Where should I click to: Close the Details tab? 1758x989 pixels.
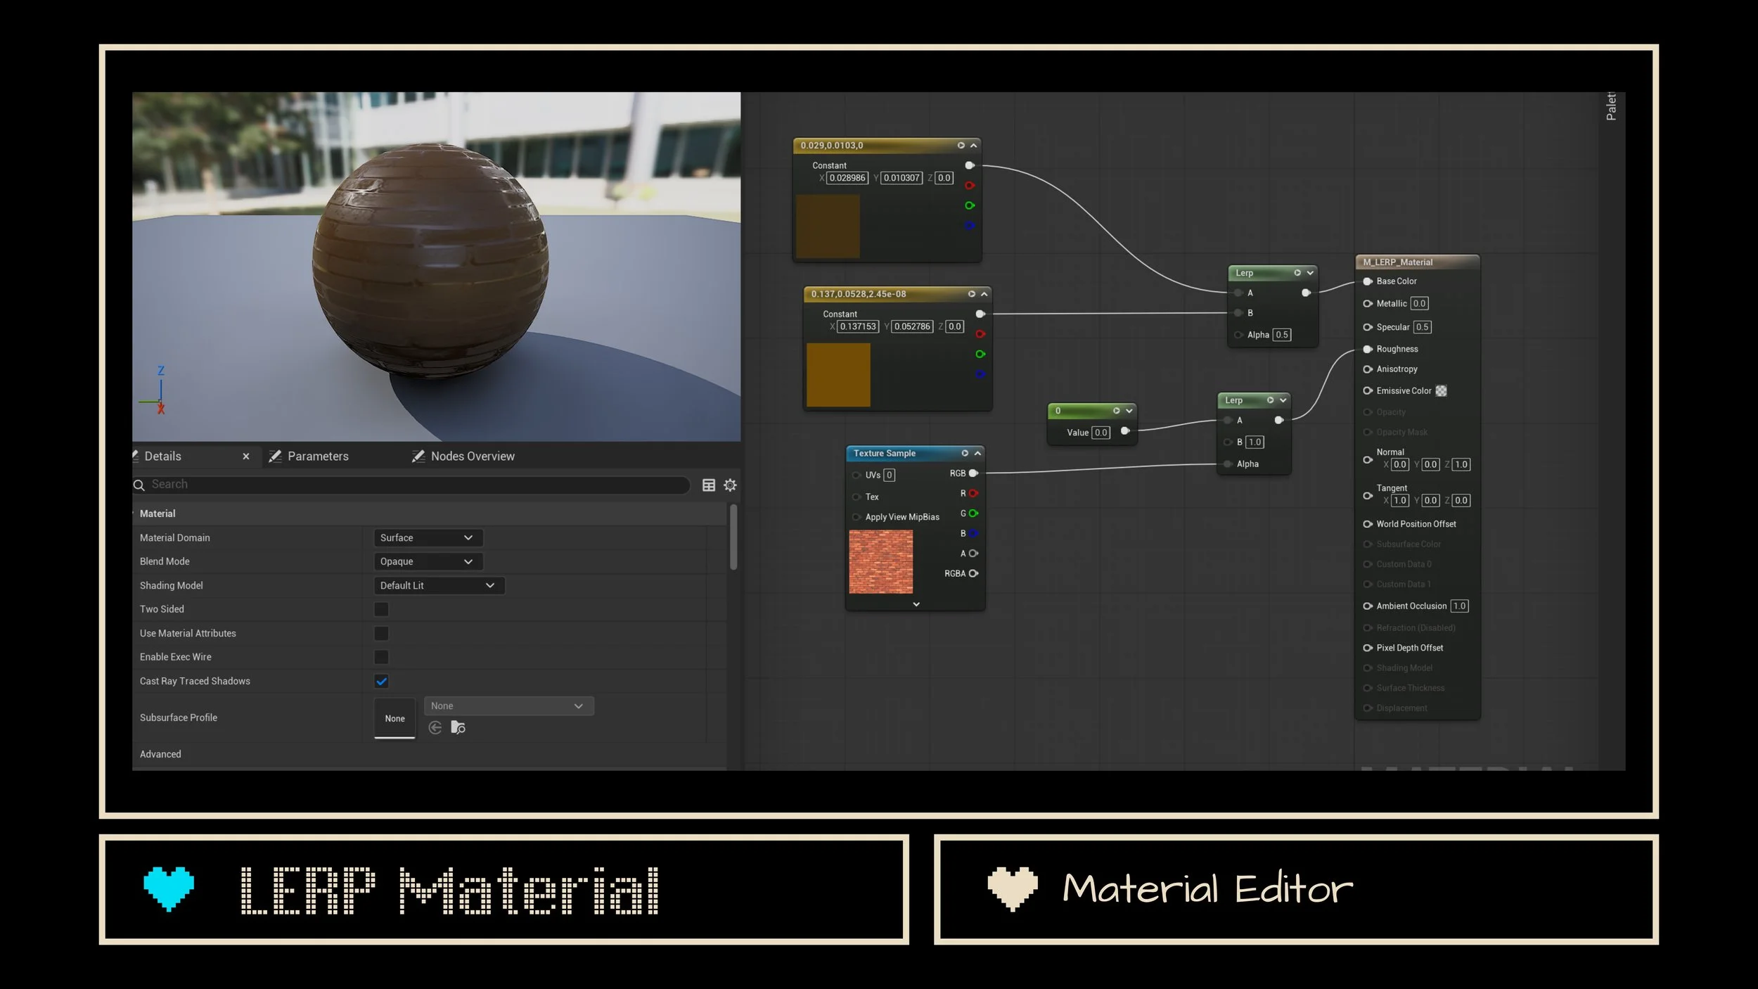point(245,457)
